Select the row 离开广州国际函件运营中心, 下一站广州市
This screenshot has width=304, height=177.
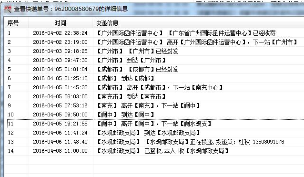[x=154, y=42]
